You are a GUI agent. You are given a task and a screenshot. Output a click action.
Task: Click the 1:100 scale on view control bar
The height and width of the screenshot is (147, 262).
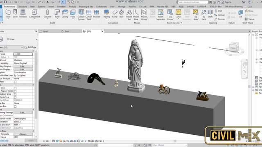click(45, 141)
